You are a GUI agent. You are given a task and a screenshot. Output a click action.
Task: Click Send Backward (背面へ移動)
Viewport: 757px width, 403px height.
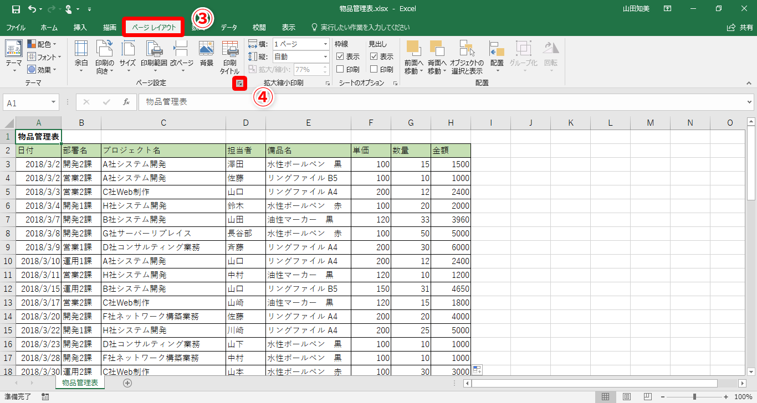[437, 57]
